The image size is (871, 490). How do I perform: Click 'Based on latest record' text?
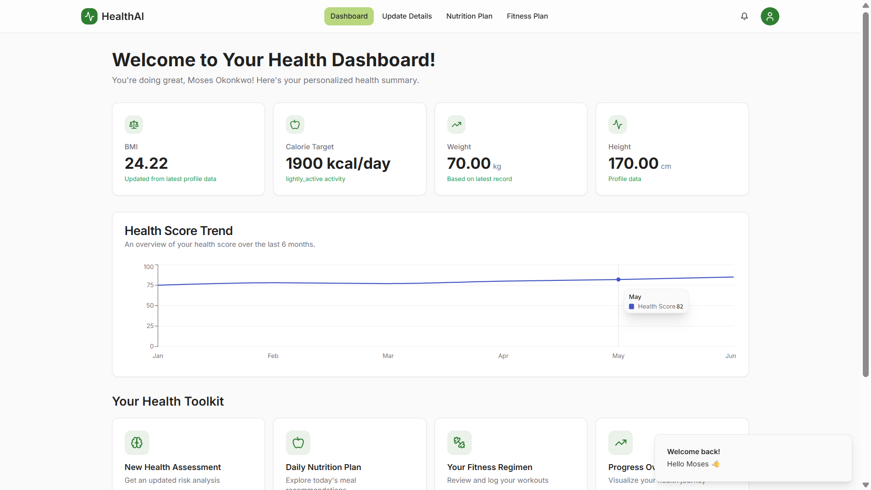click(479, 179)
